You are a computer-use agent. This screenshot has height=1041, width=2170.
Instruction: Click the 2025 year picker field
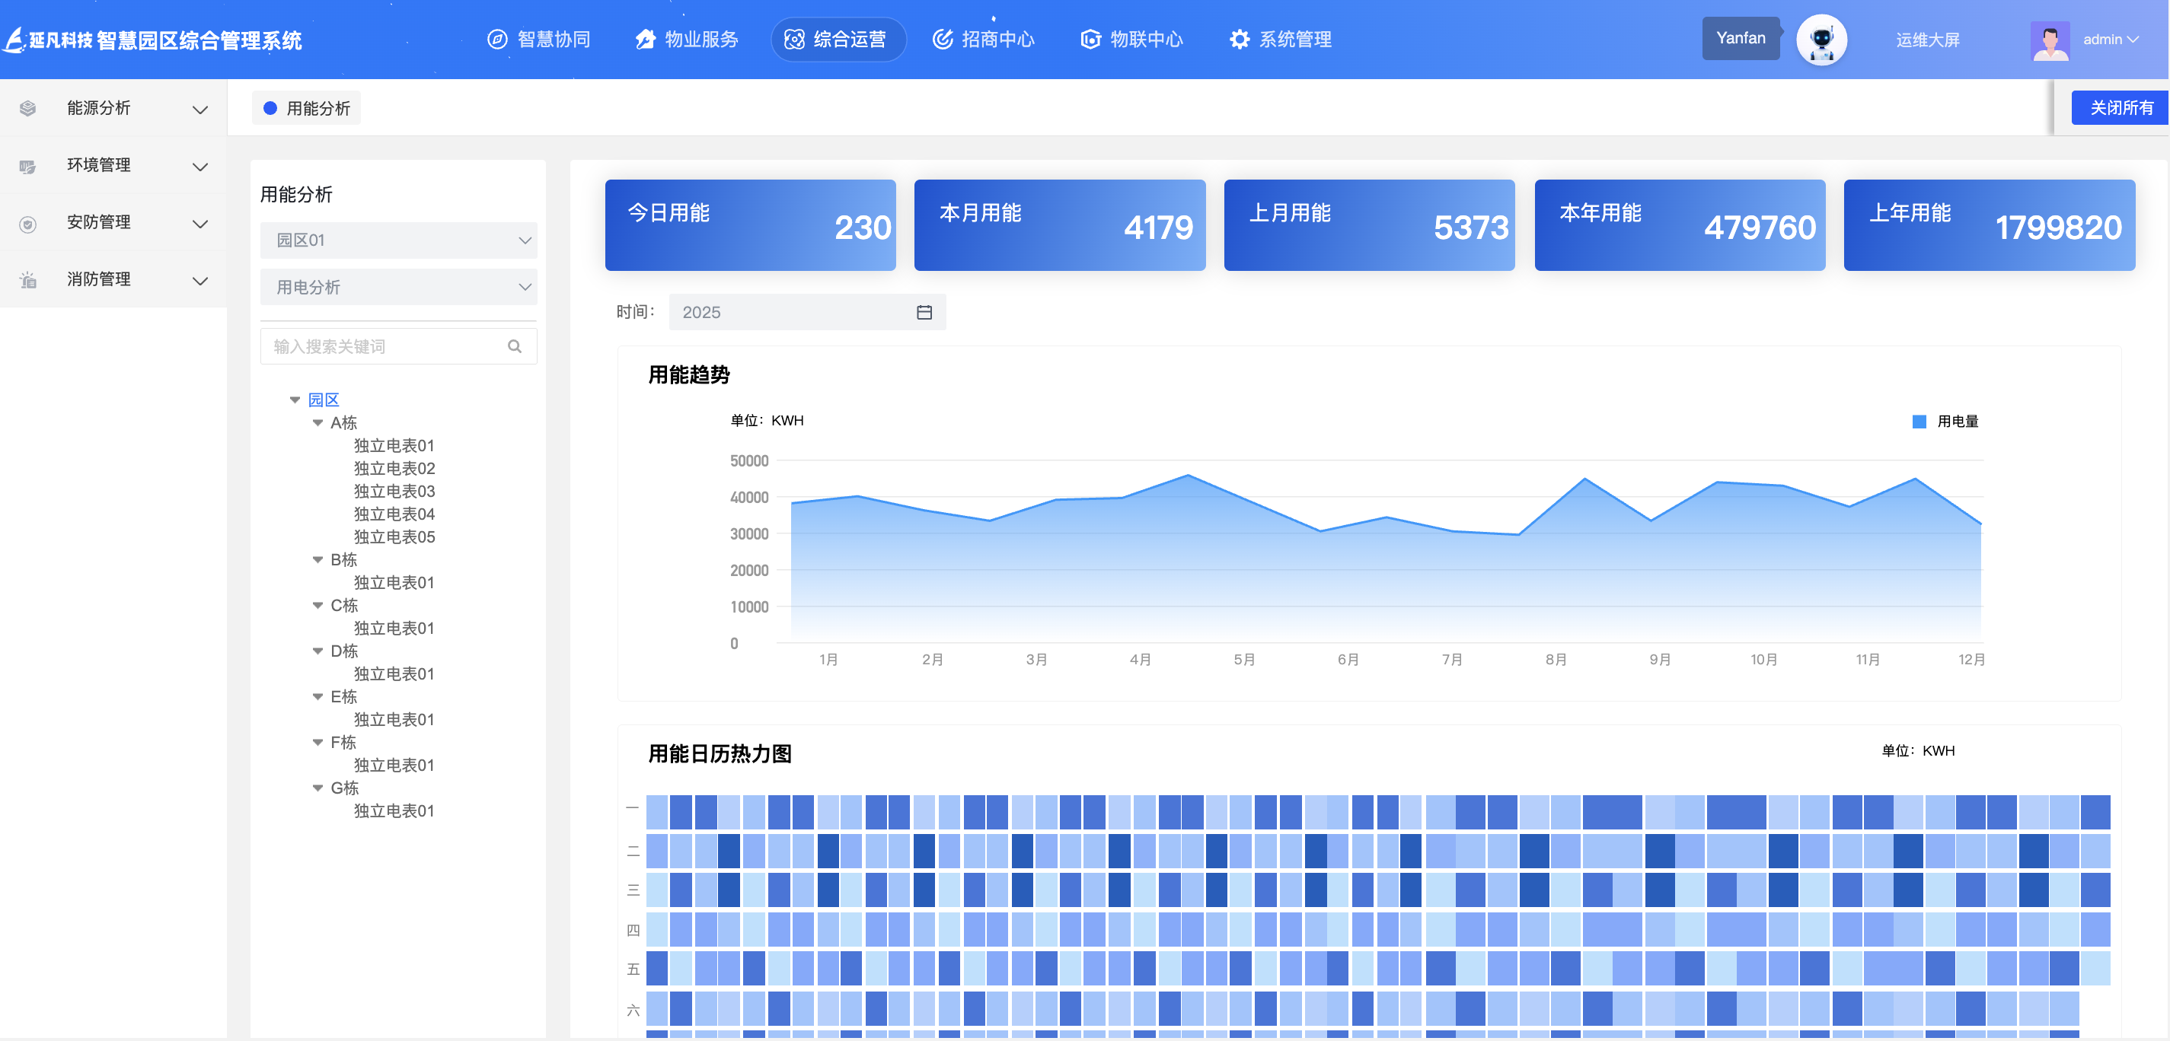[x=807, y=313]
